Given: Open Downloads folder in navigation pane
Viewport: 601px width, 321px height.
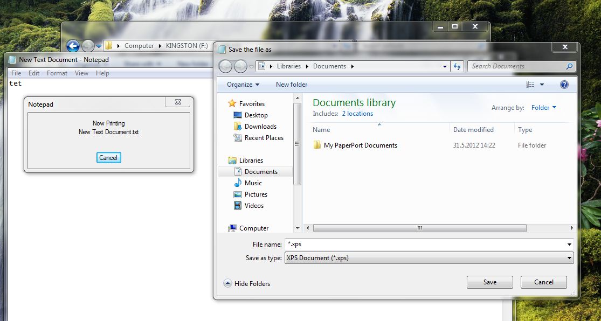Looking at the screenshot, I should [x=260, y=127].
